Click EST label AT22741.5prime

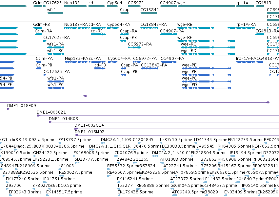(180, 166)
